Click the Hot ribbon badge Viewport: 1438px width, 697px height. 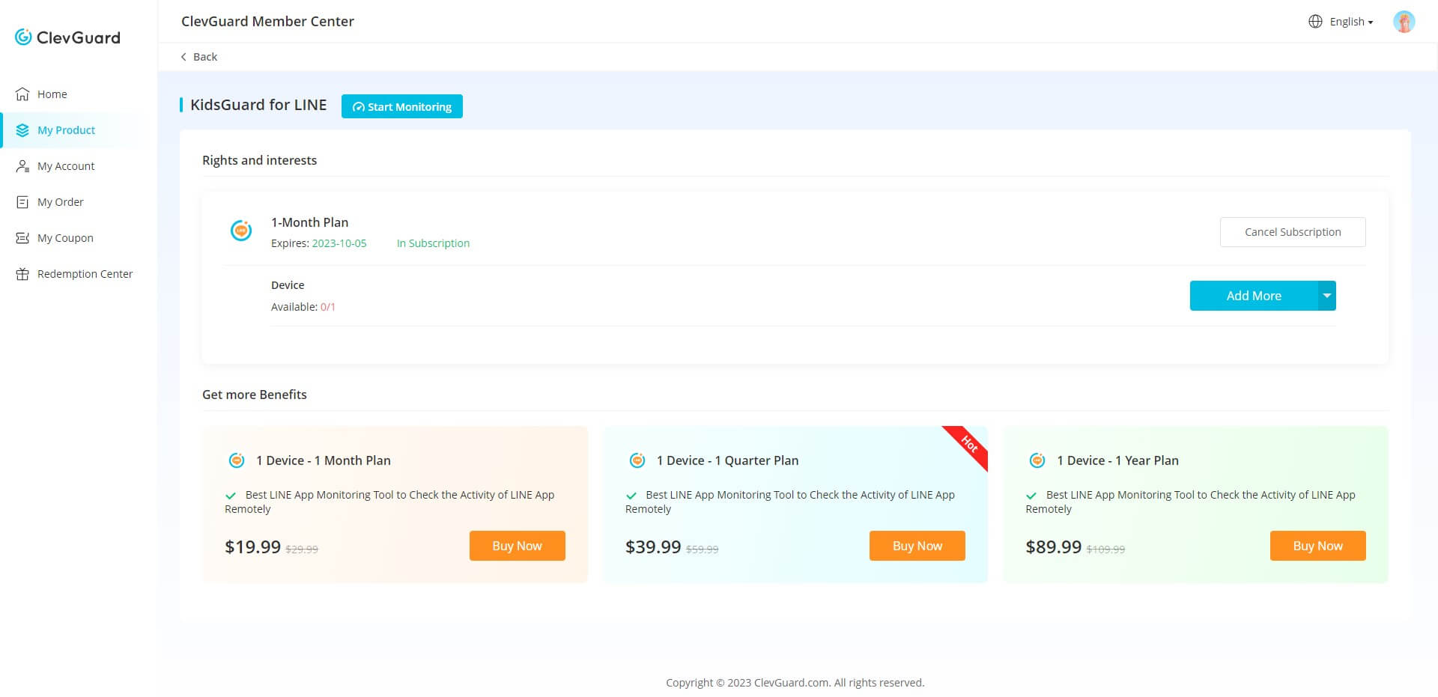tap(968, 445)
